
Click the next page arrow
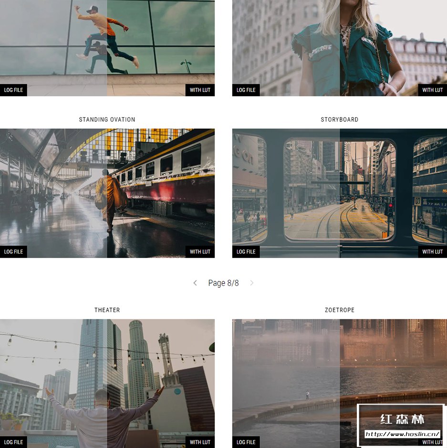click(x=252, y=283)
